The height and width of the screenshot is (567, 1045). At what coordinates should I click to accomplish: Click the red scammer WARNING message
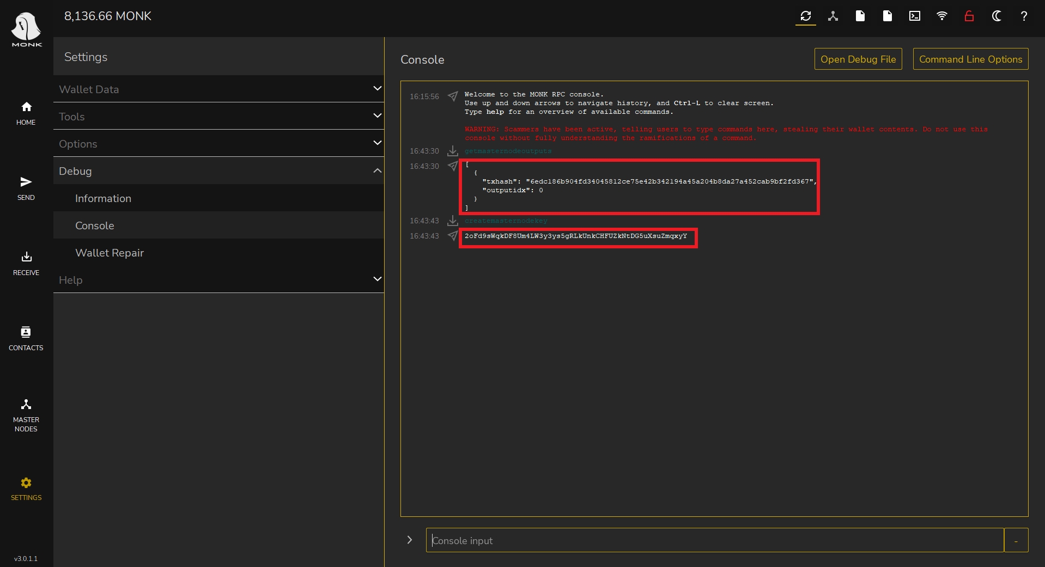coord(726,133)
